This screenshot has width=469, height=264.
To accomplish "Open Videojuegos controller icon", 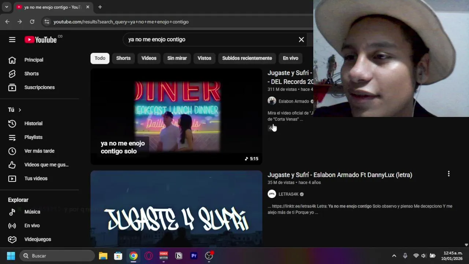I will pyautogui.click(x=12, y=239).
